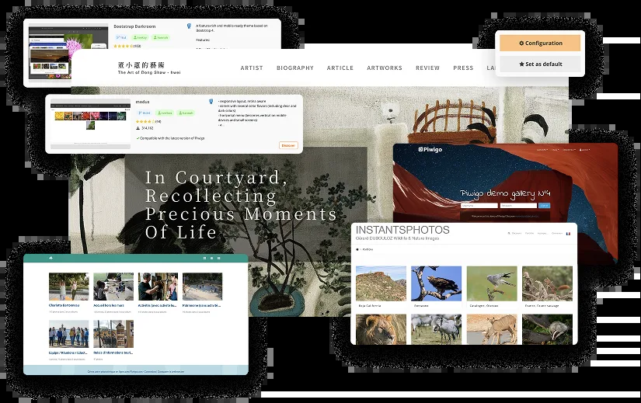This screenshot has height=403, width=641.
Task: Click the orange Configuration button
Action: 540,43
